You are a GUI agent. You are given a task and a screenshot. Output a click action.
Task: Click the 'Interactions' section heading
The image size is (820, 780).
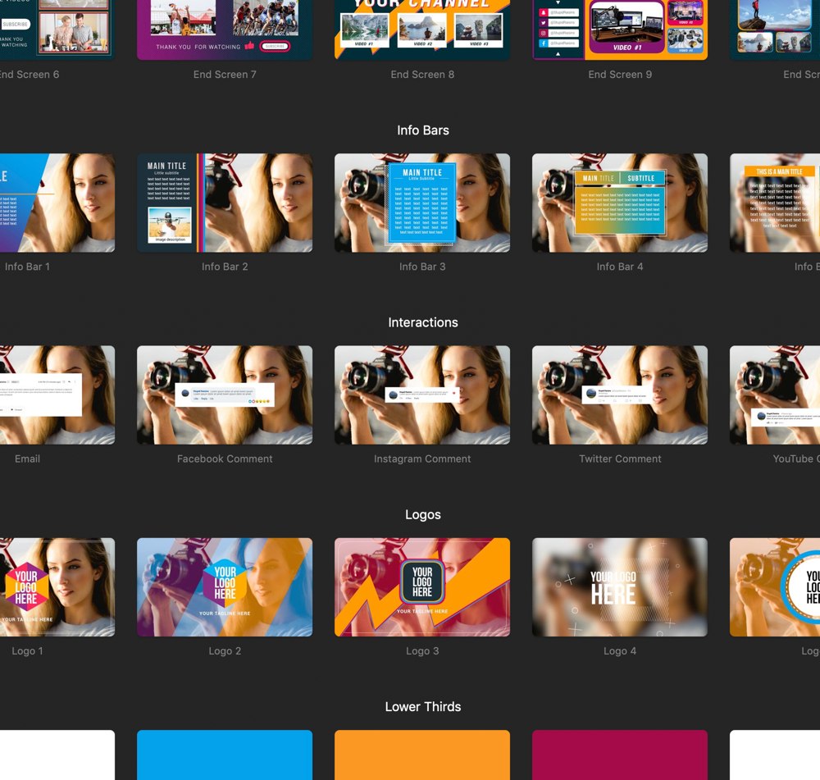(x=422, y=322)
